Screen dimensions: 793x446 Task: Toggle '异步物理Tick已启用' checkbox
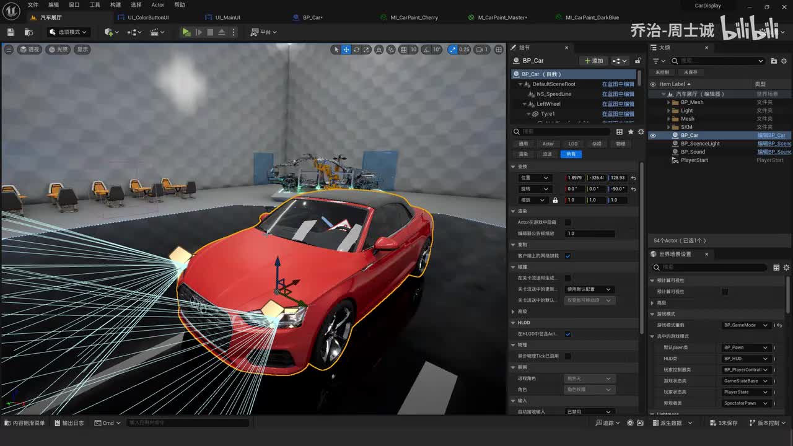pos(568,356)
